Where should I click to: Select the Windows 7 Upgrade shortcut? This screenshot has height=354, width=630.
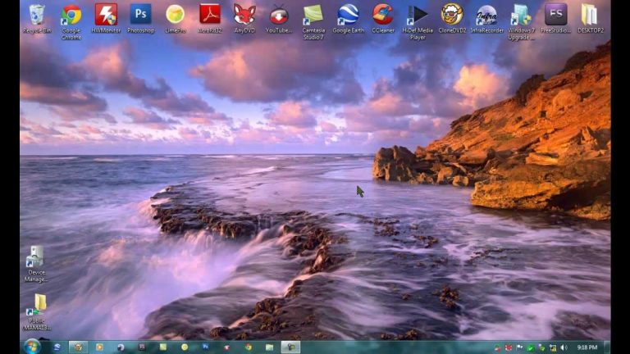tap(521, 21)
